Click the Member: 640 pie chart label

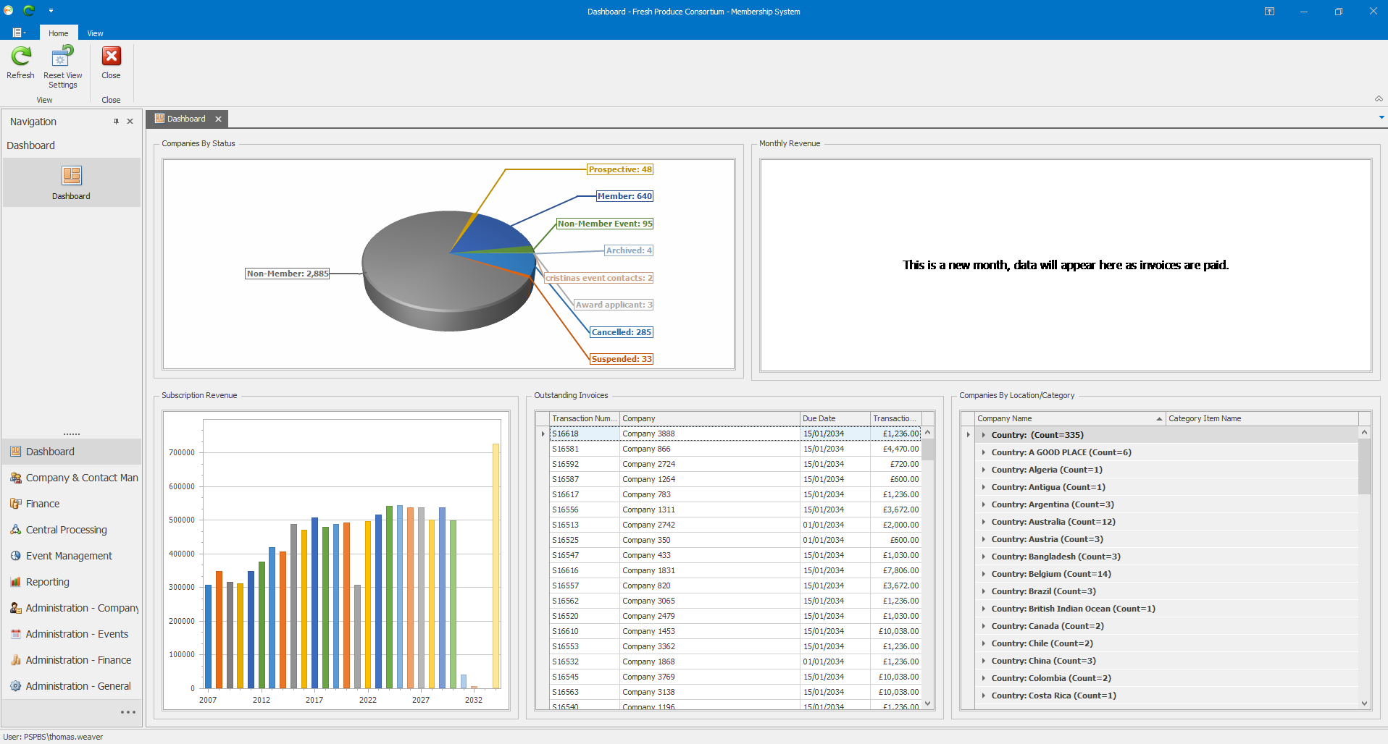624,196
